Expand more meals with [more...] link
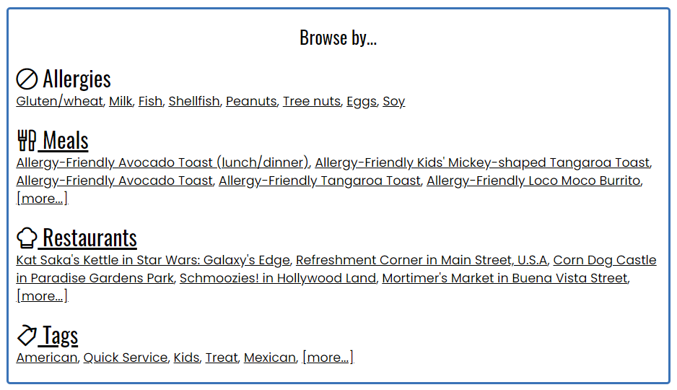677x390 pixels. point(42,199)
